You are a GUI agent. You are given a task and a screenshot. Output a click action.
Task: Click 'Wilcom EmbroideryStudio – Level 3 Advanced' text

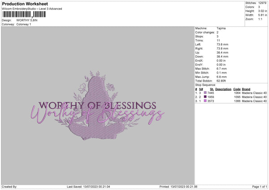[x=32, y=9]
